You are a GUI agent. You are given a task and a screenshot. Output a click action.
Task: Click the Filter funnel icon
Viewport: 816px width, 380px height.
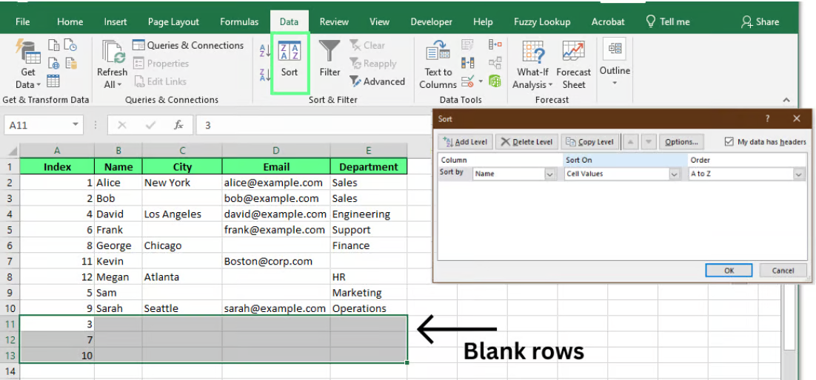click(330, 52)
